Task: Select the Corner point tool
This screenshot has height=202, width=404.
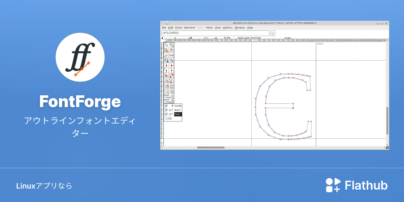Action: 166,71
